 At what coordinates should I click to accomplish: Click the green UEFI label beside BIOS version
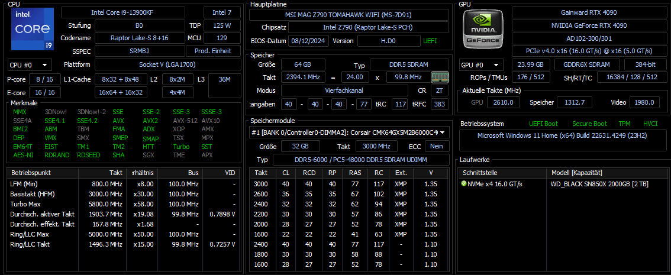(431, 41)
